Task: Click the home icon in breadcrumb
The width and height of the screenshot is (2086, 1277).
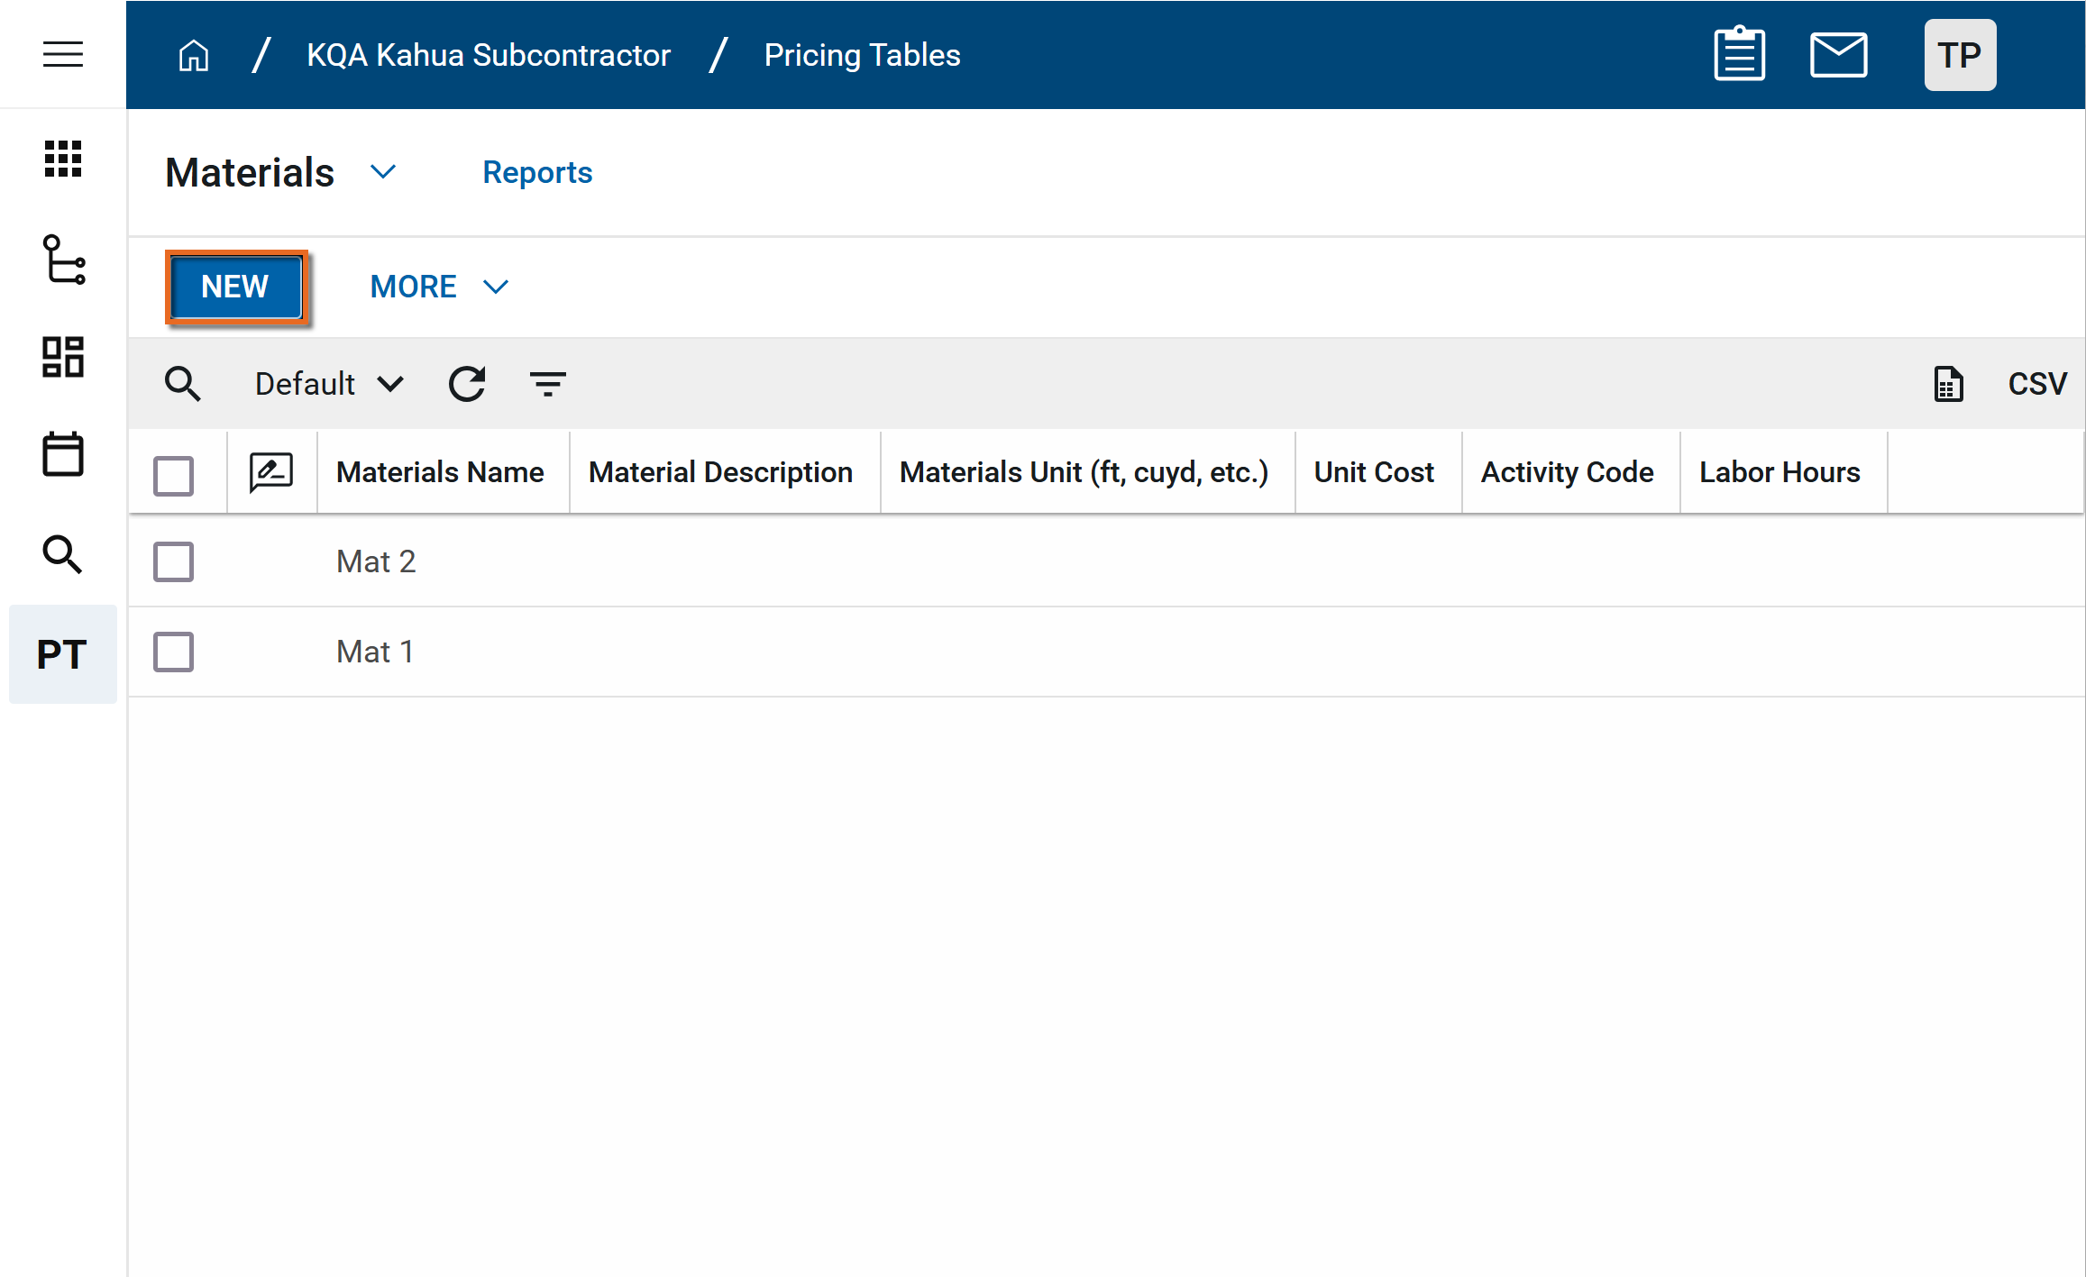Action: pyautogui.click(x=194, y=56)
